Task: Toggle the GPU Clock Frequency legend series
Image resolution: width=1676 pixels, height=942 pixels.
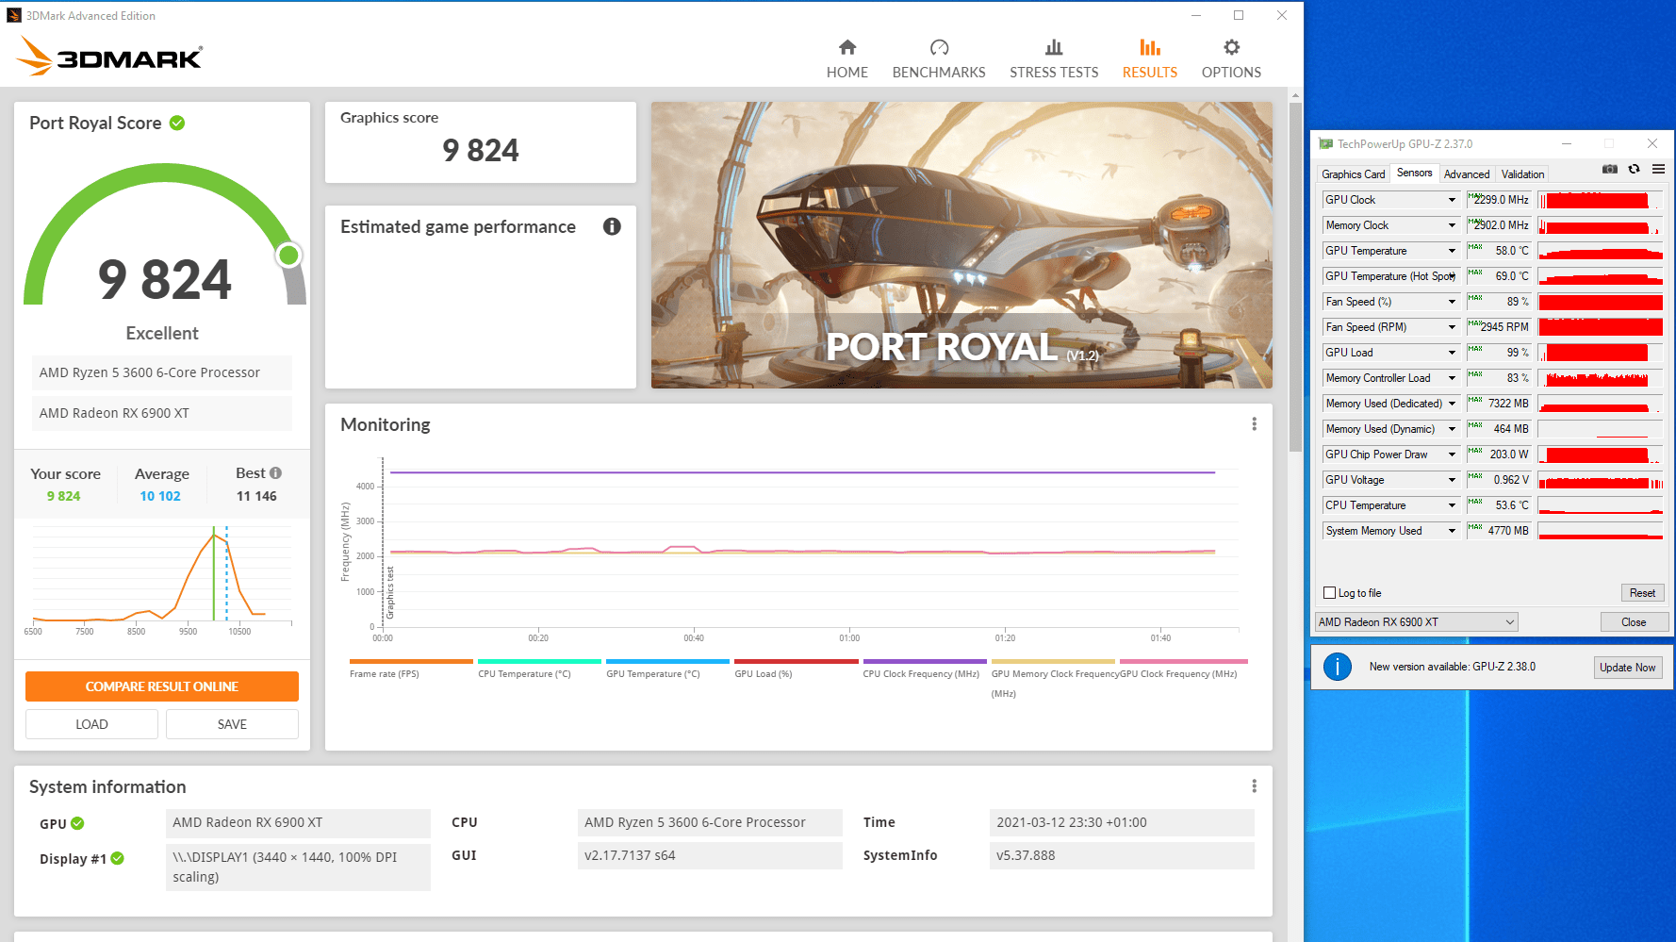Action: 1183,669
